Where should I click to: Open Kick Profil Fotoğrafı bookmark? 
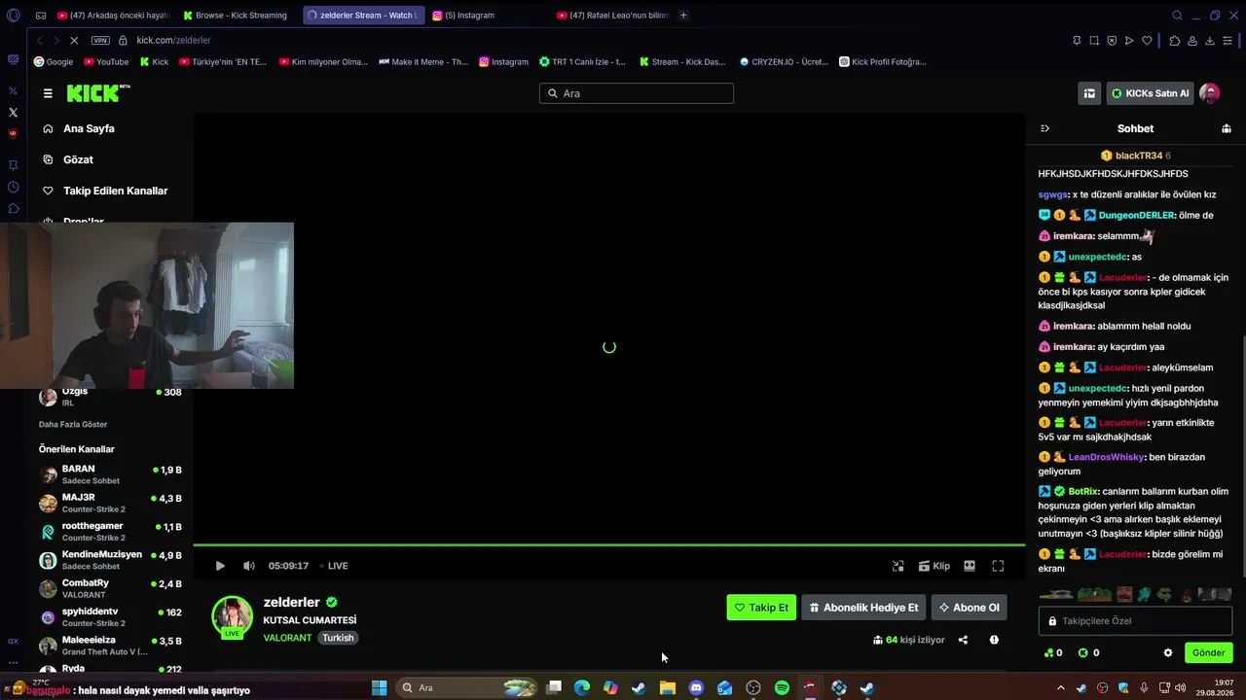click(x=883, y=61)
